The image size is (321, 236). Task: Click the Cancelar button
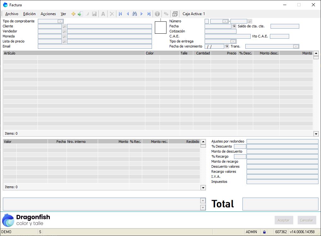307,220
